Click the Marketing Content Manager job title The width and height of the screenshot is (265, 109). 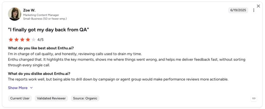[x=41, y=15]
